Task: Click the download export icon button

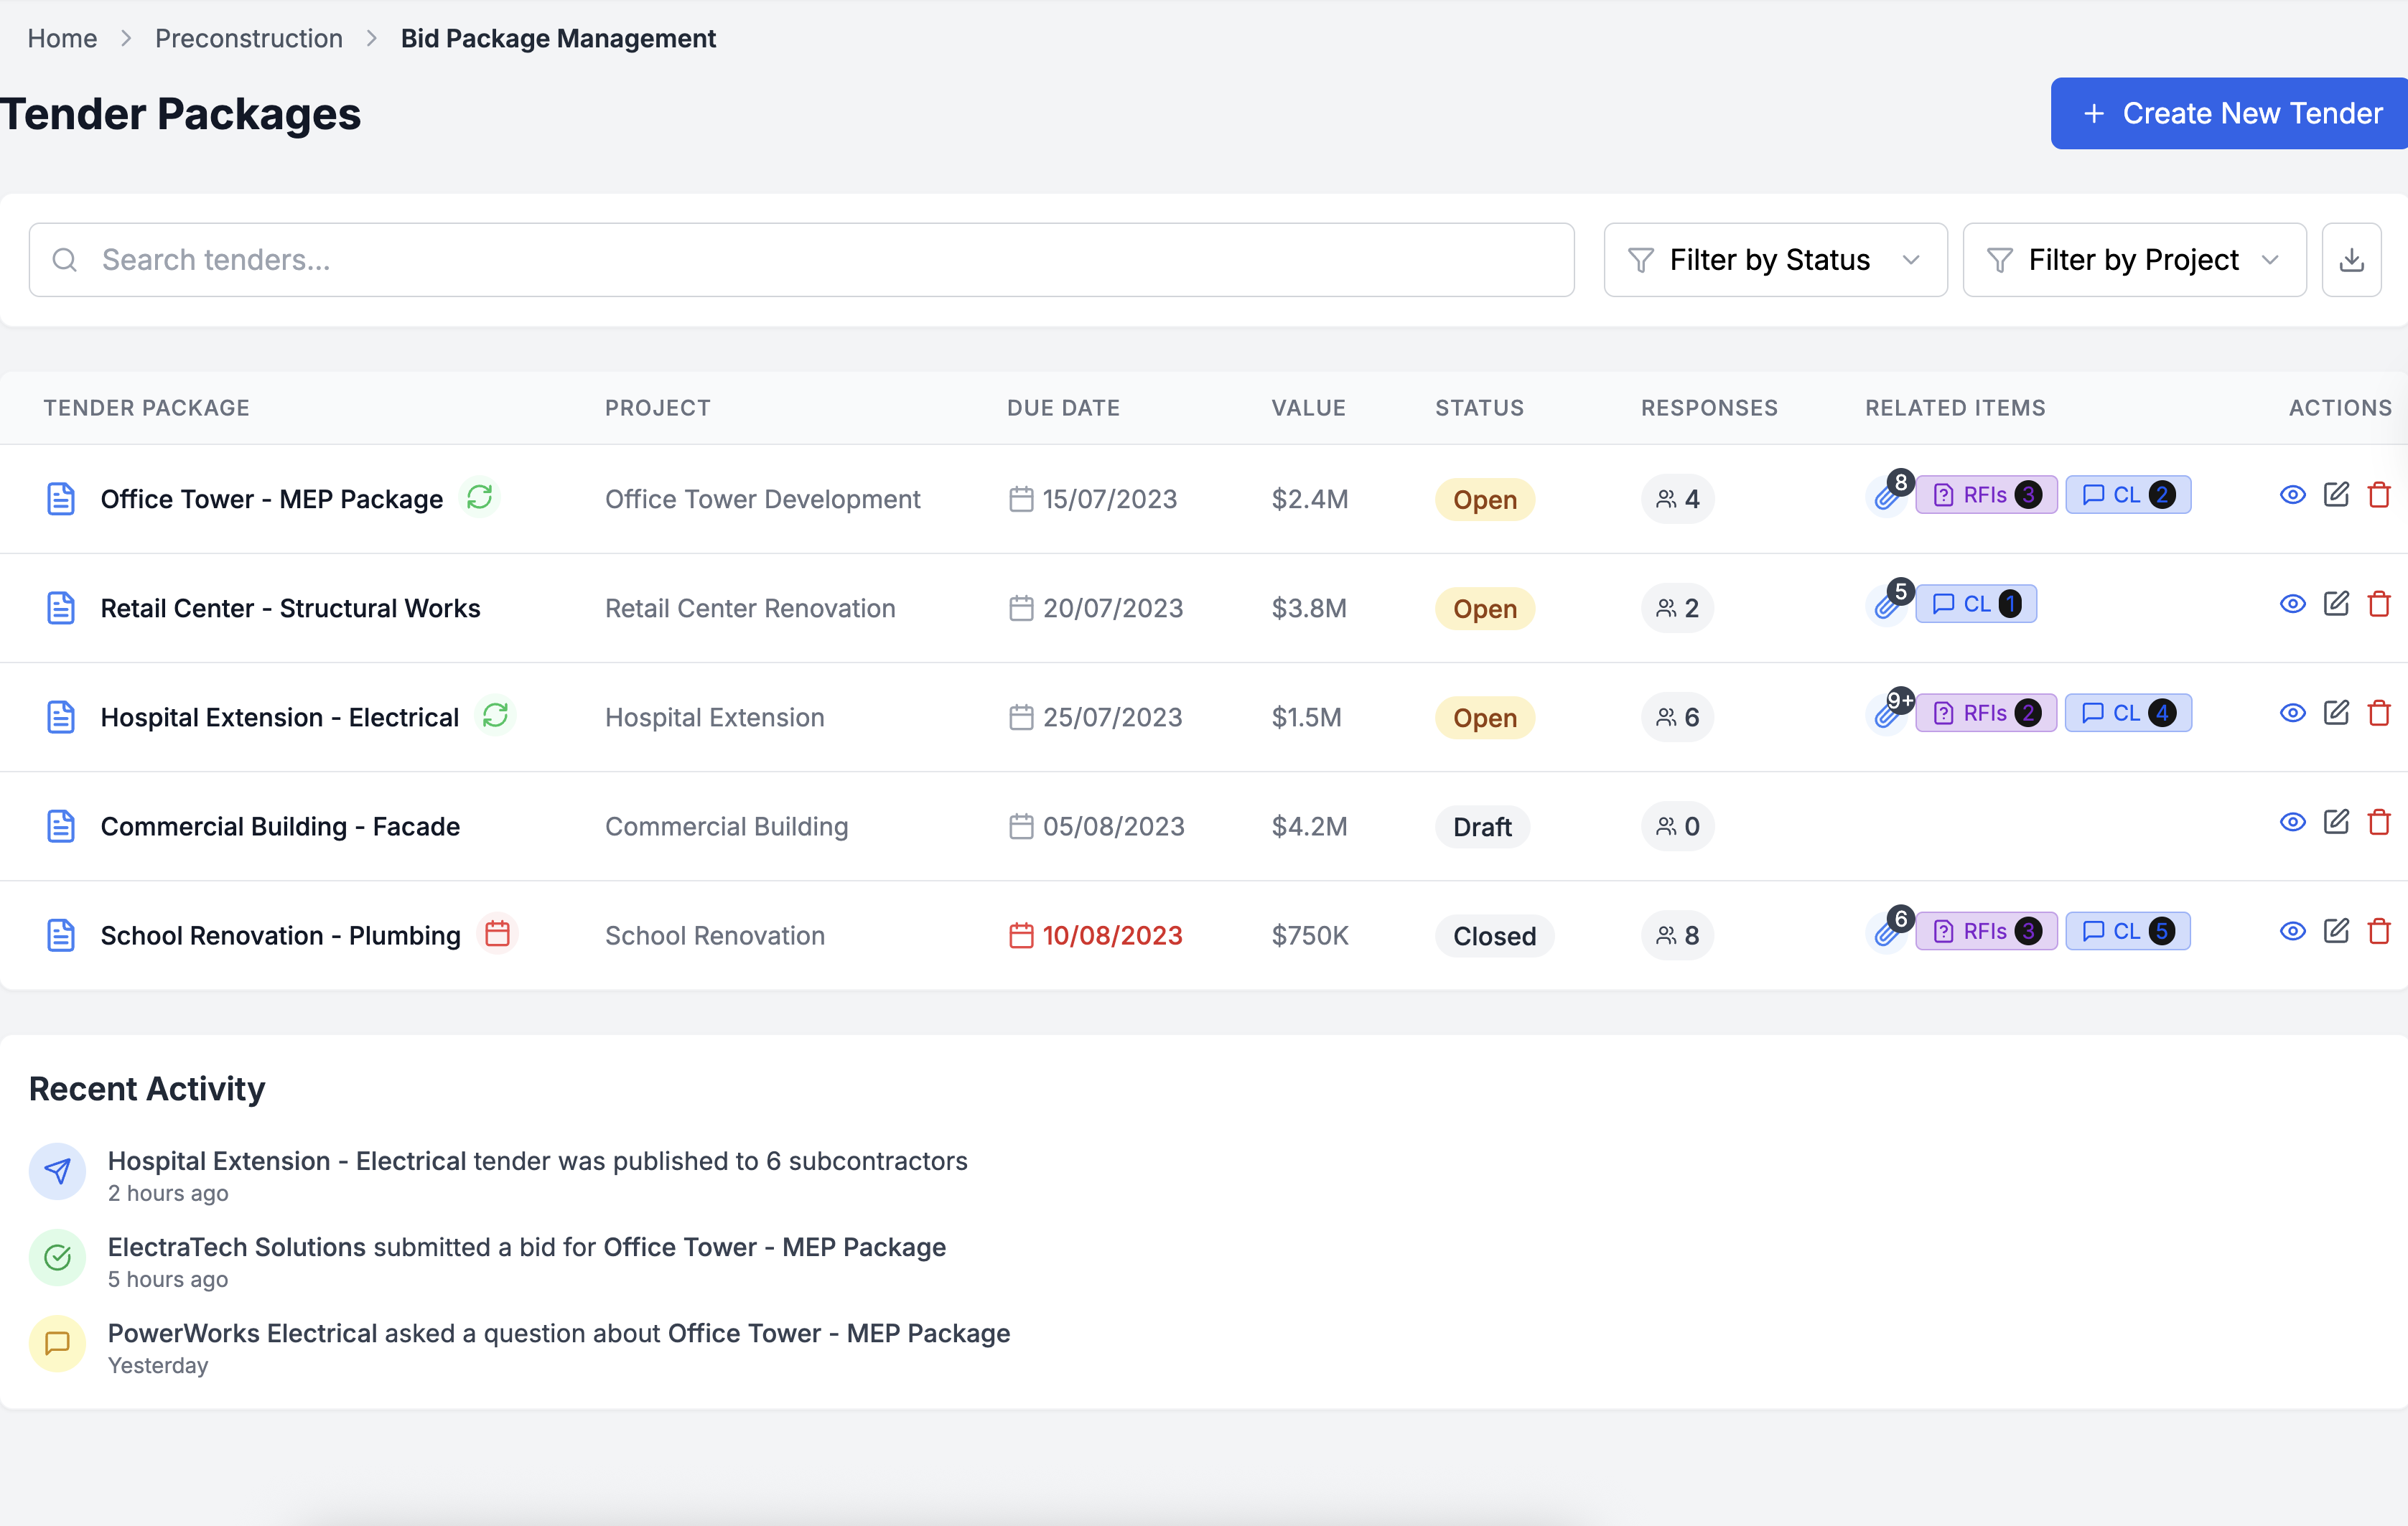Action: [x=2351, y=260]
